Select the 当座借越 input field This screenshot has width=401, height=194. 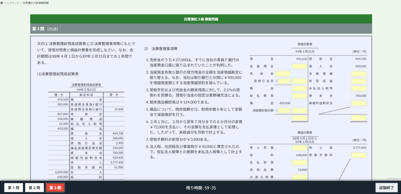click(x=359, y=74)
